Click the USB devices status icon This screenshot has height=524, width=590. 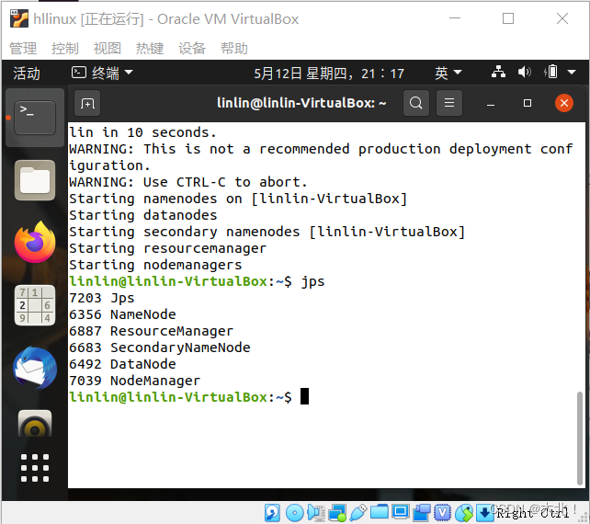[358, 513]
